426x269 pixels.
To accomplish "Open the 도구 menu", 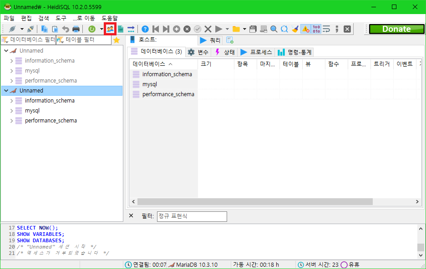I will point(61,18).
